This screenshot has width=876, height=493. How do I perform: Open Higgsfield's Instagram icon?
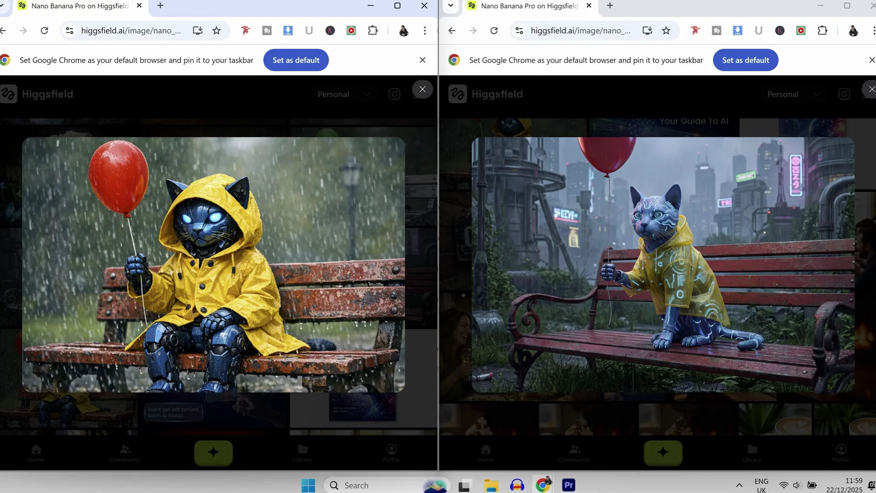tap(394, 94)
